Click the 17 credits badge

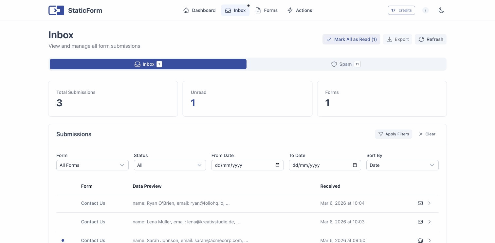pos(401,10)
